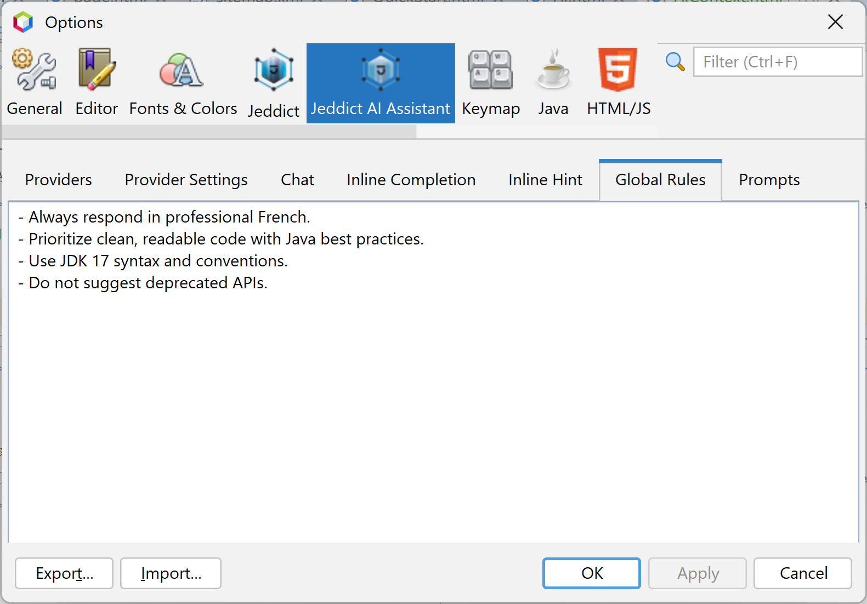Switch to the Provider Settings tab
The height and width of the screenshot is (604, 867).
186,180
